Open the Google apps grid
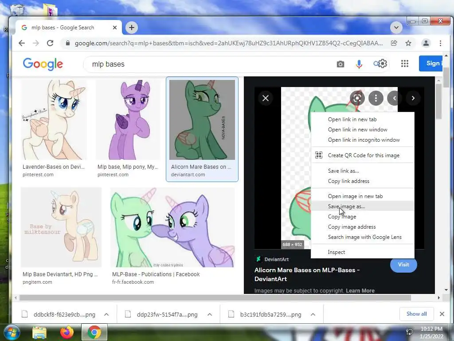 [405, 63]
